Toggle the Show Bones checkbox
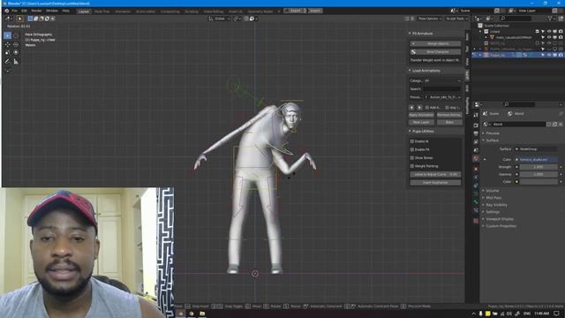Viewport: 565px width, 318px height. click(412, 158)
